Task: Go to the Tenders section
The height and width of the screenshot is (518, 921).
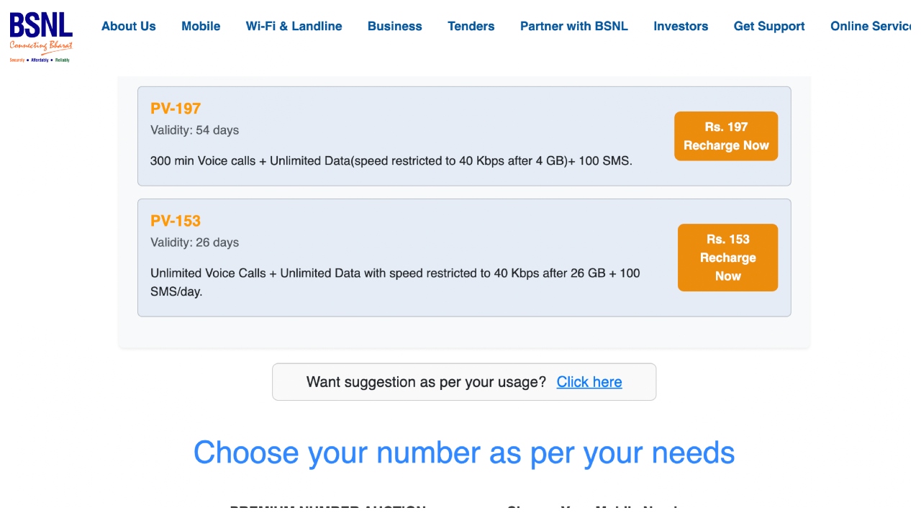Action: pyautogui.click(x=471, y=26)
